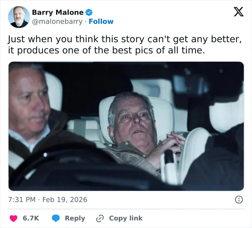Follow the @malonebarry account
The width and height of the screenshot is (252, 228).
[101, 21]
